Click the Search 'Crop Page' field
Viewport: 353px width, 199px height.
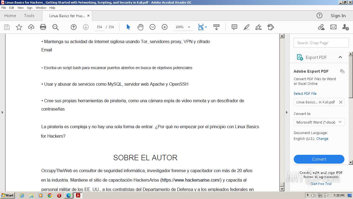click(321, 43)
